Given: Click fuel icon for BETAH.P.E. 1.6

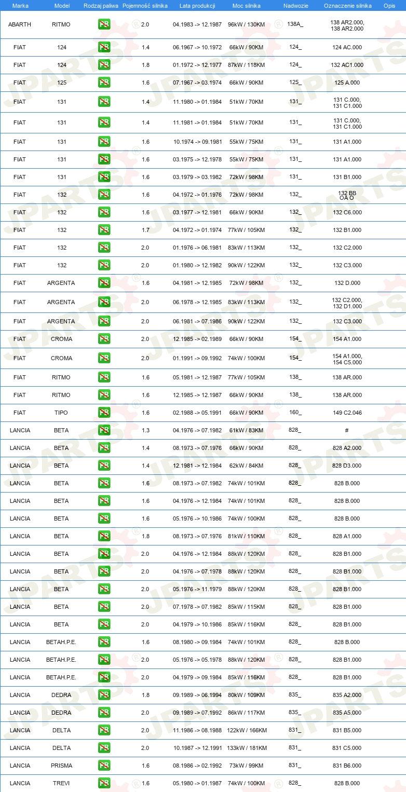Looking at the screenshot, I should point(104,642).
